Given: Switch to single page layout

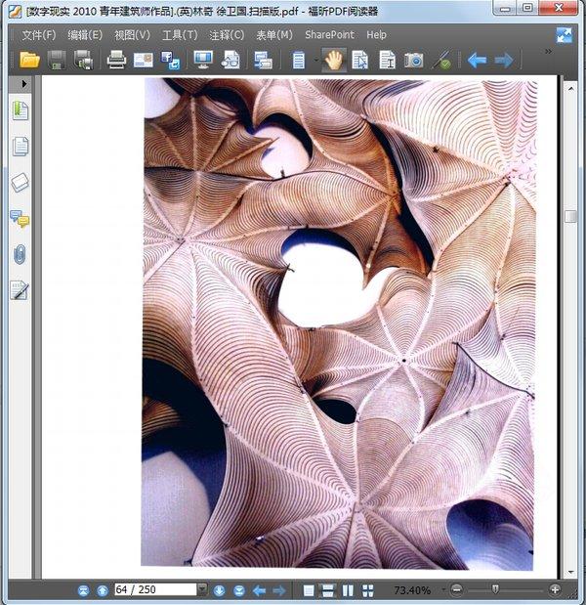Looking at the screenshot, I should coord(309,590).
